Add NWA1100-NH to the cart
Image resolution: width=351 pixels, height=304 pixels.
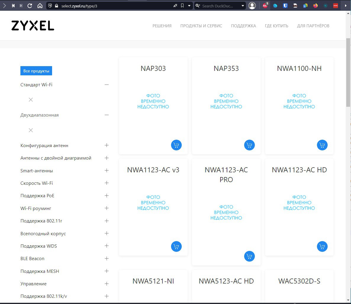(x=322, y=145)
